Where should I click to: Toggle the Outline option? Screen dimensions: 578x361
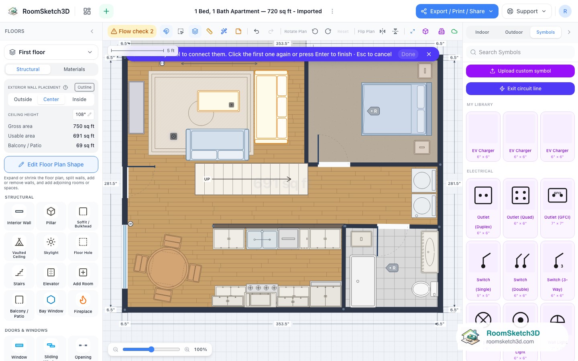point(84,87)
